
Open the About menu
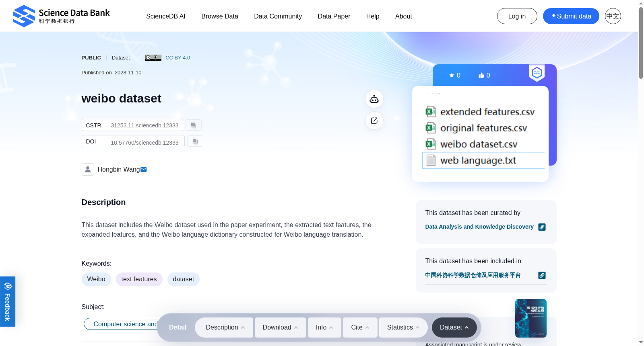[x=404, y=16]
